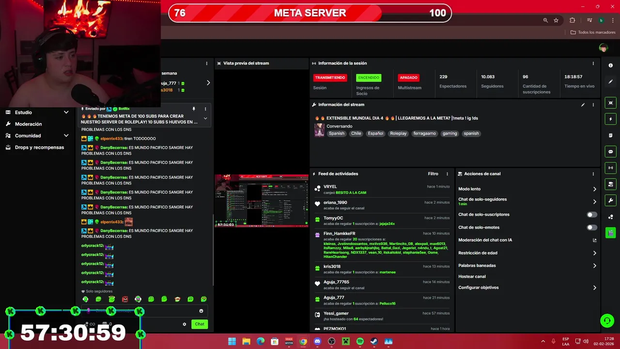Select Hostear canal action
This screenshot has height=349, width=620.
pyautogui.click(x=472, y=277)
